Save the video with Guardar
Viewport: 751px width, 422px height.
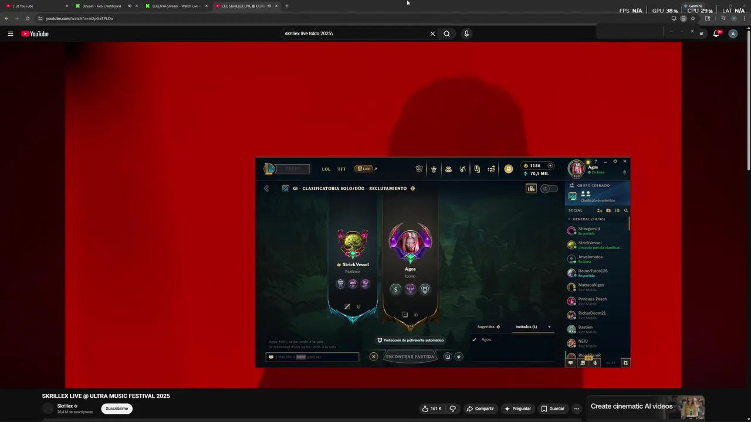553,409
